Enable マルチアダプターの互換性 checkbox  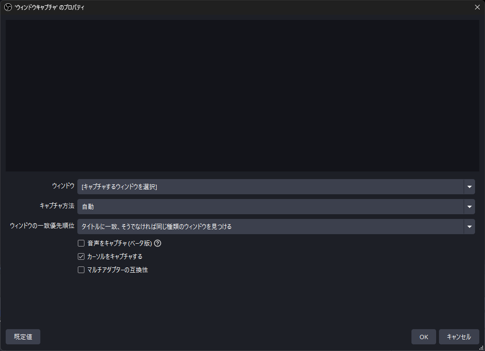pyautogui.click(x=81, y=270)
